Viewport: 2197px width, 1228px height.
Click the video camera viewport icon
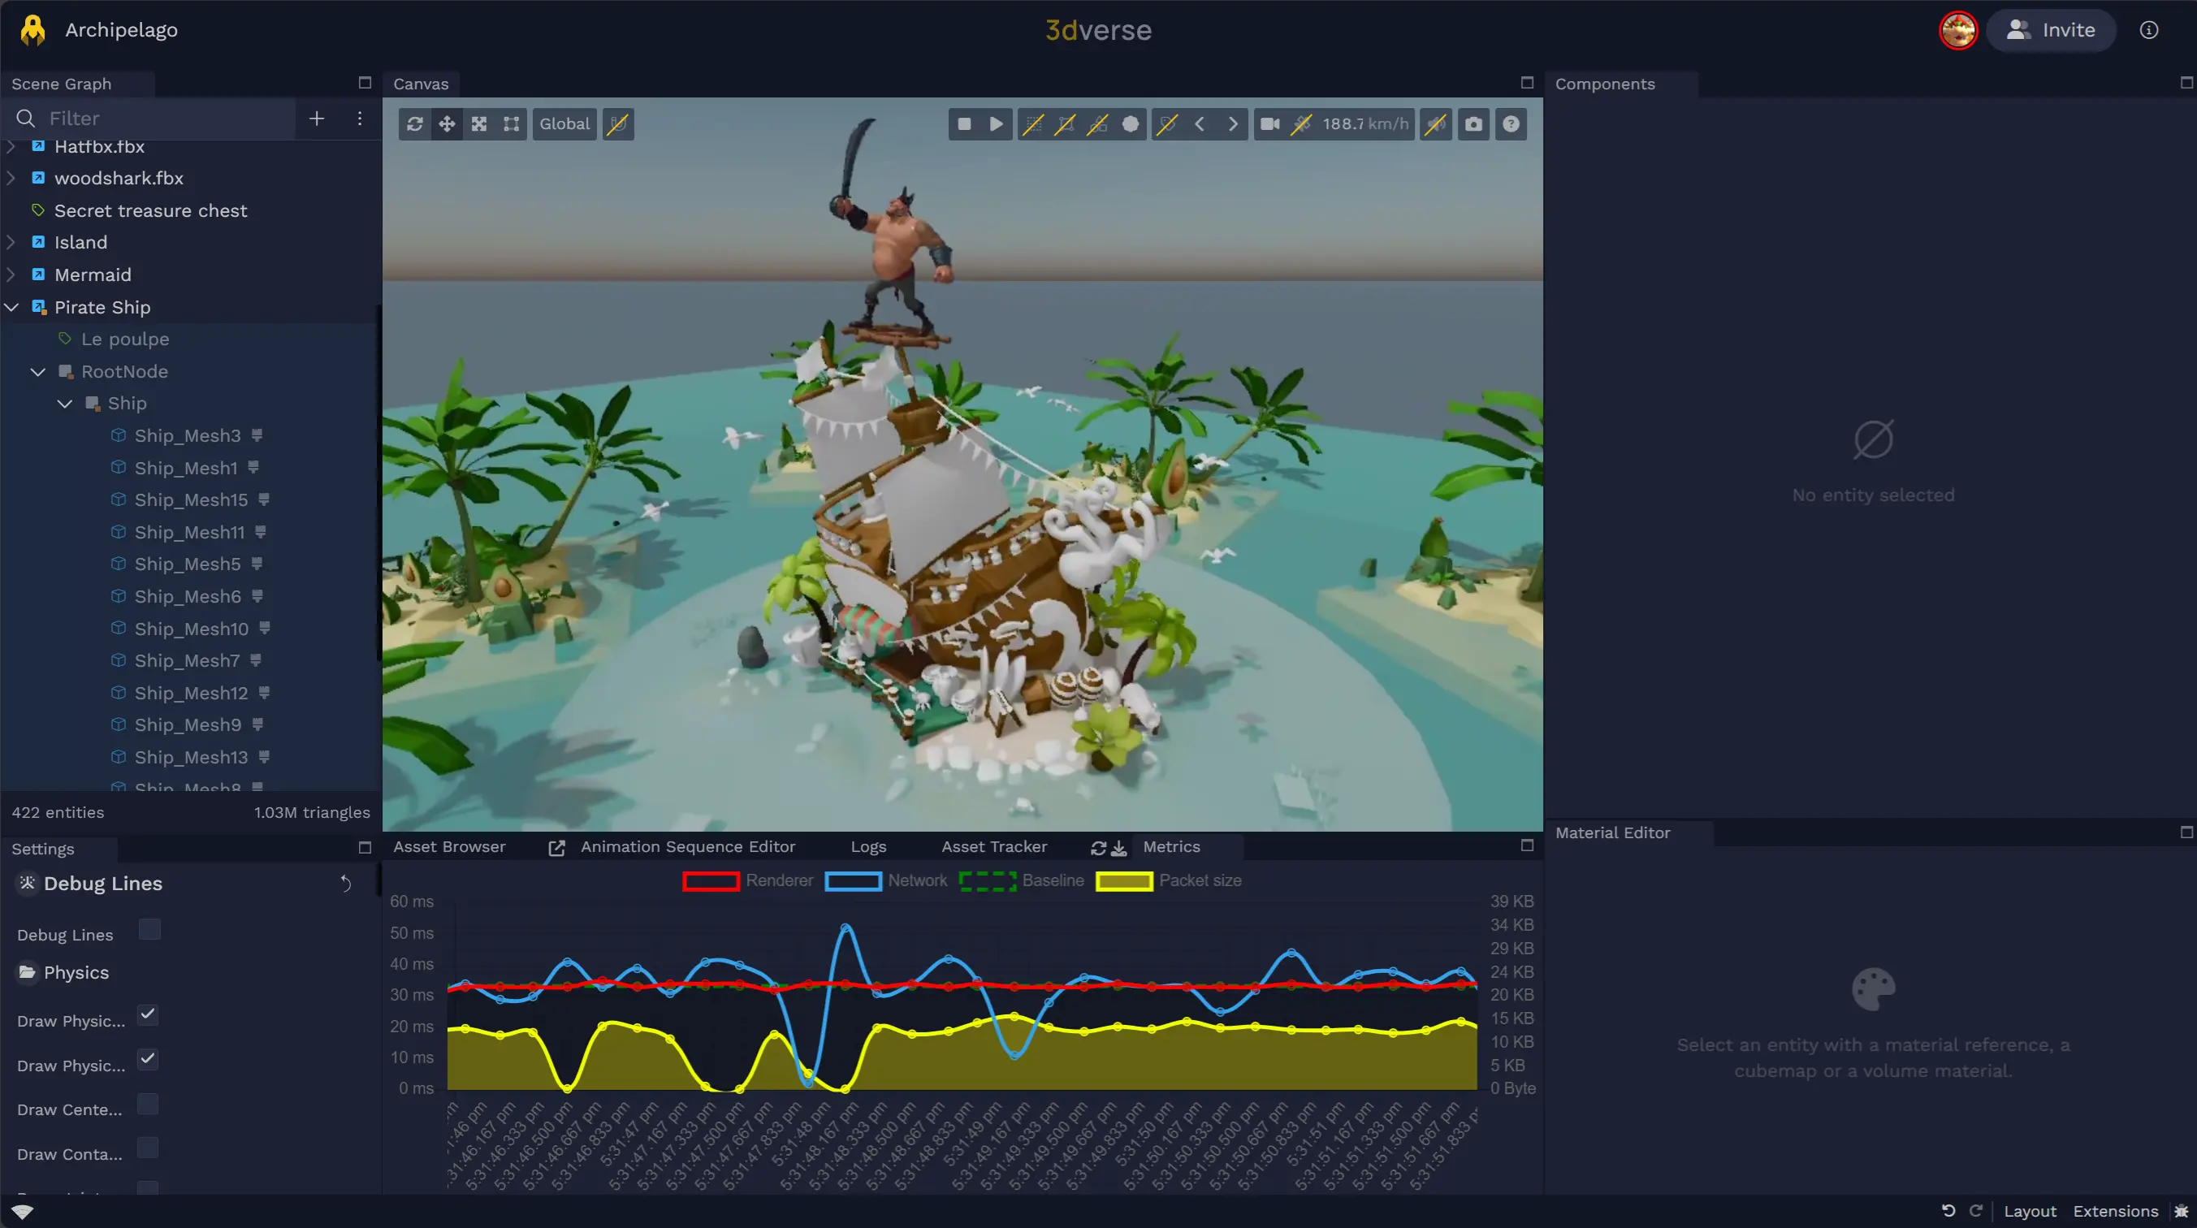tap(1269, 124)
